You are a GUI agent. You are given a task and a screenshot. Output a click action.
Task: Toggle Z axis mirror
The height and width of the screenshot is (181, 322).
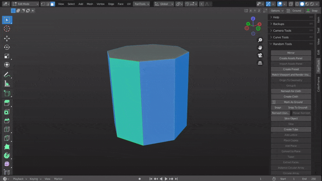[x=259, y=11]
